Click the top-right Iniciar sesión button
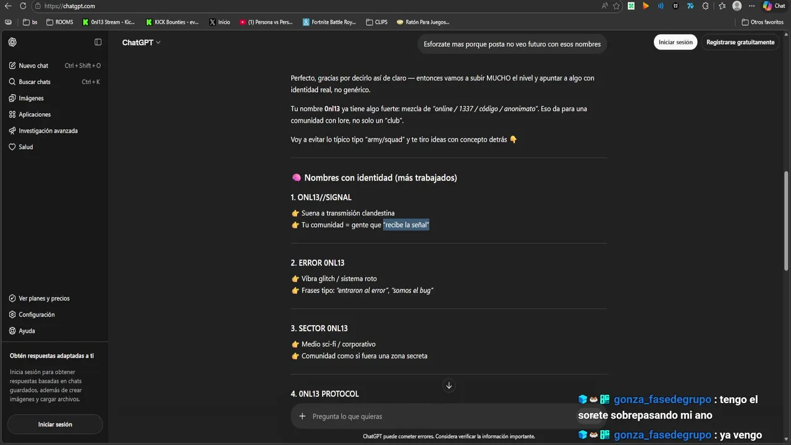The width and height of the screenshot is (791, 445). tap(675, 42)
